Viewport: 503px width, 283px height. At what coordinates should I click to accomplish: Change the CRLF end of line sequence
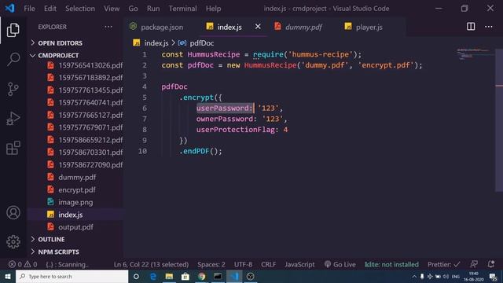(x=268, y=264)
